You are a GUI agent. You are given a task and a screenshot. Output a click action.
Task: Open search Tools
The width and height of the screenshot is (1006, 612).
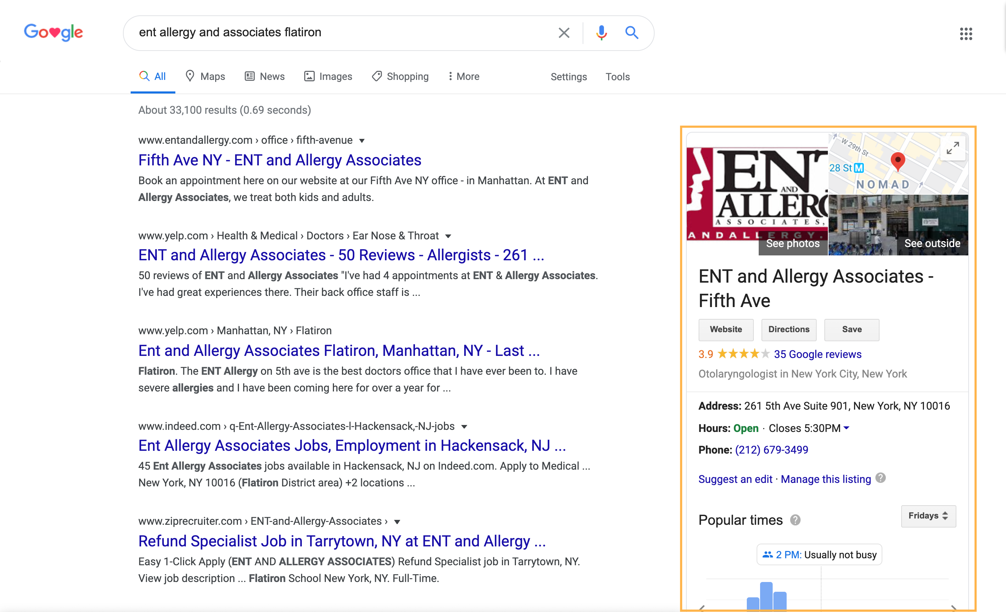617,77
